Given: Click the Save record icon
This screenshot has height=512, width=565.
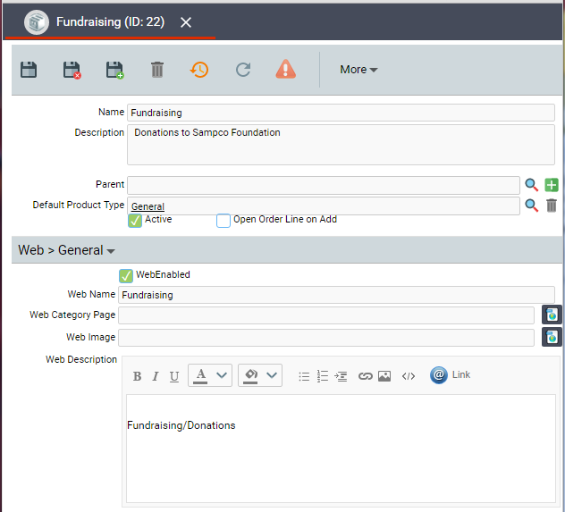Looking at the screenshot, I should 29,70.
